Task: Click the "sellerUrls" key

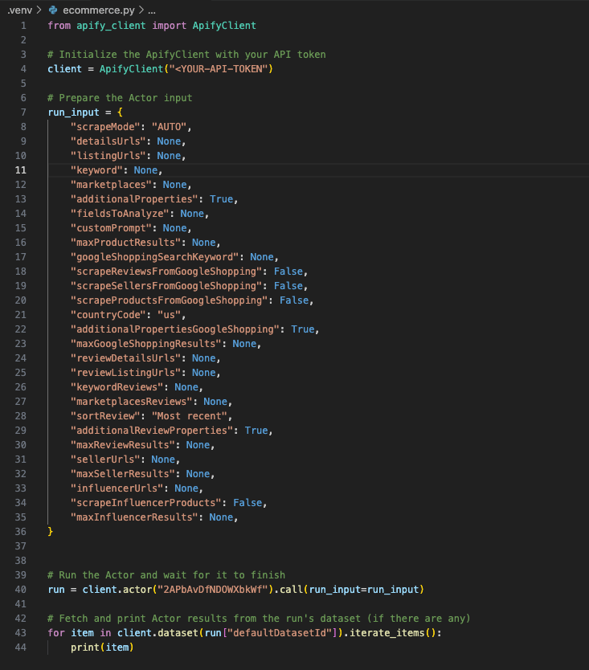Action: pyautogui.click(x=105, y=460)
